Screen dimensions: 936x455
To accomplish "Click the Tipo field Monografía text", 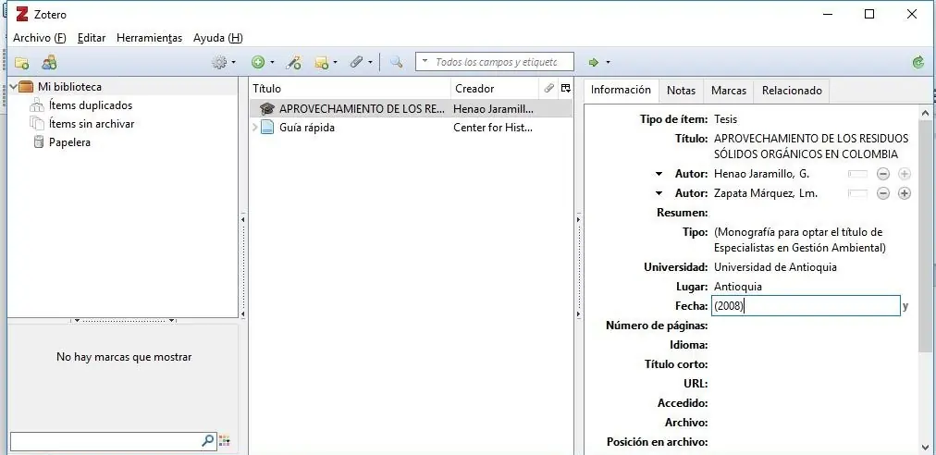I will (x=800, y=240).
